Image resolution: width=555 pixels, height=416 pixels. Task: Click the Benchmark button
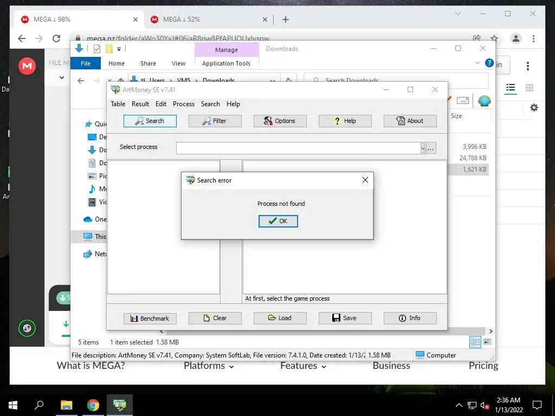tap(150, 318)
